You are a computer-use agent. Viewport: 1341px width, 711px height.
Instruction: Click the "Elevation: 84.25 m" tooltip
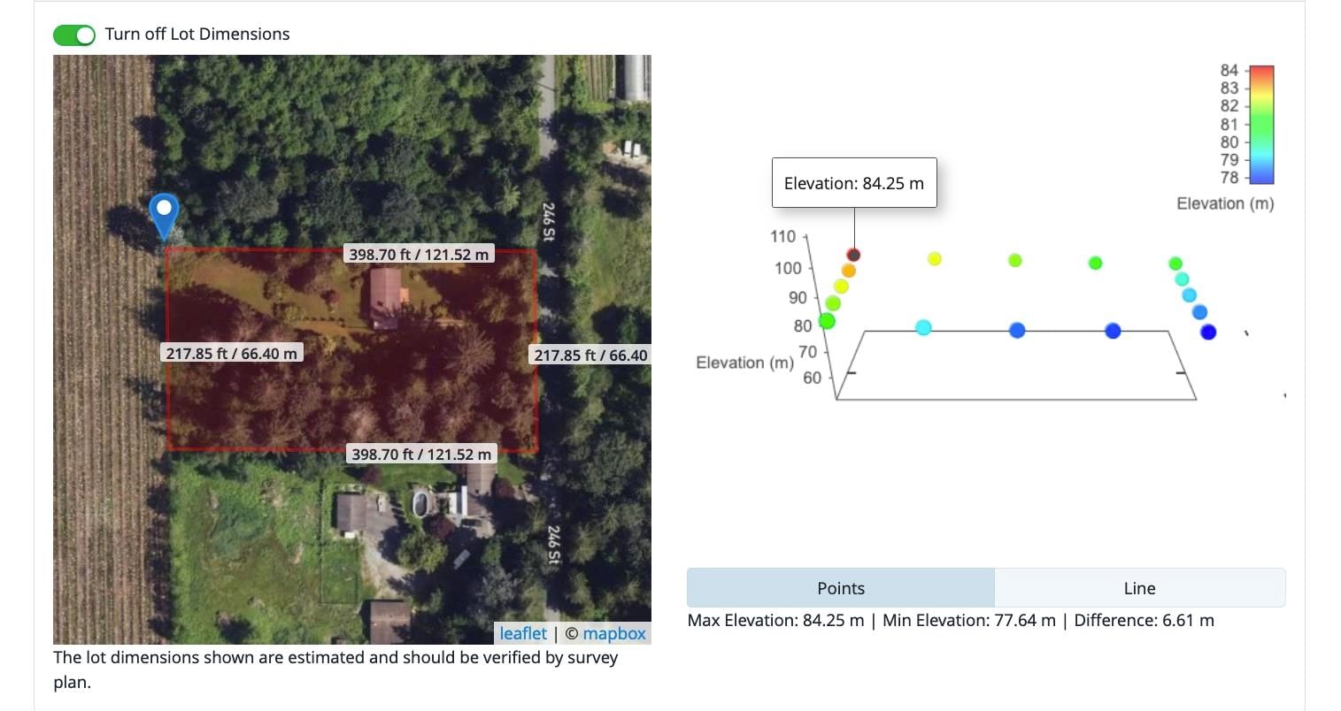coord(854,183)
